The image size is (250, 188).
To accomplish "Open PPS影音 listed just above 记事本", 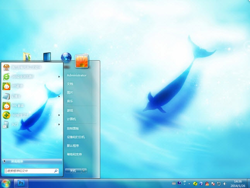I will pos(32,86).
